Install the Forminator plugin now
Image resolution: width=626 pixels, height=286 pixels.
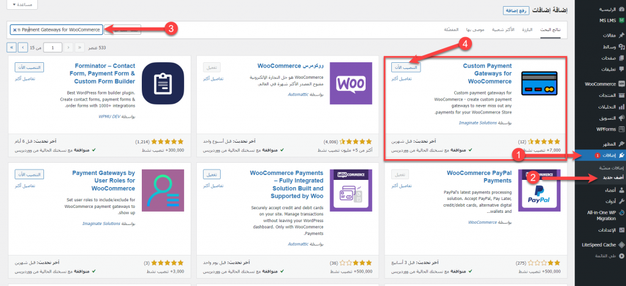click(29, 67)
